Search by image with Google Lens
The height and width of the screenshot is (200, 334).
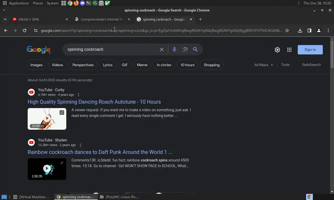coord(185,49)
